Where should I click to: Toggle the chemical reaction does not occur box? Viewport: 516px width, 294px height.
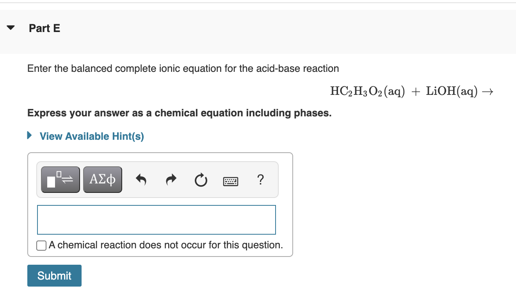pos(41,245)
